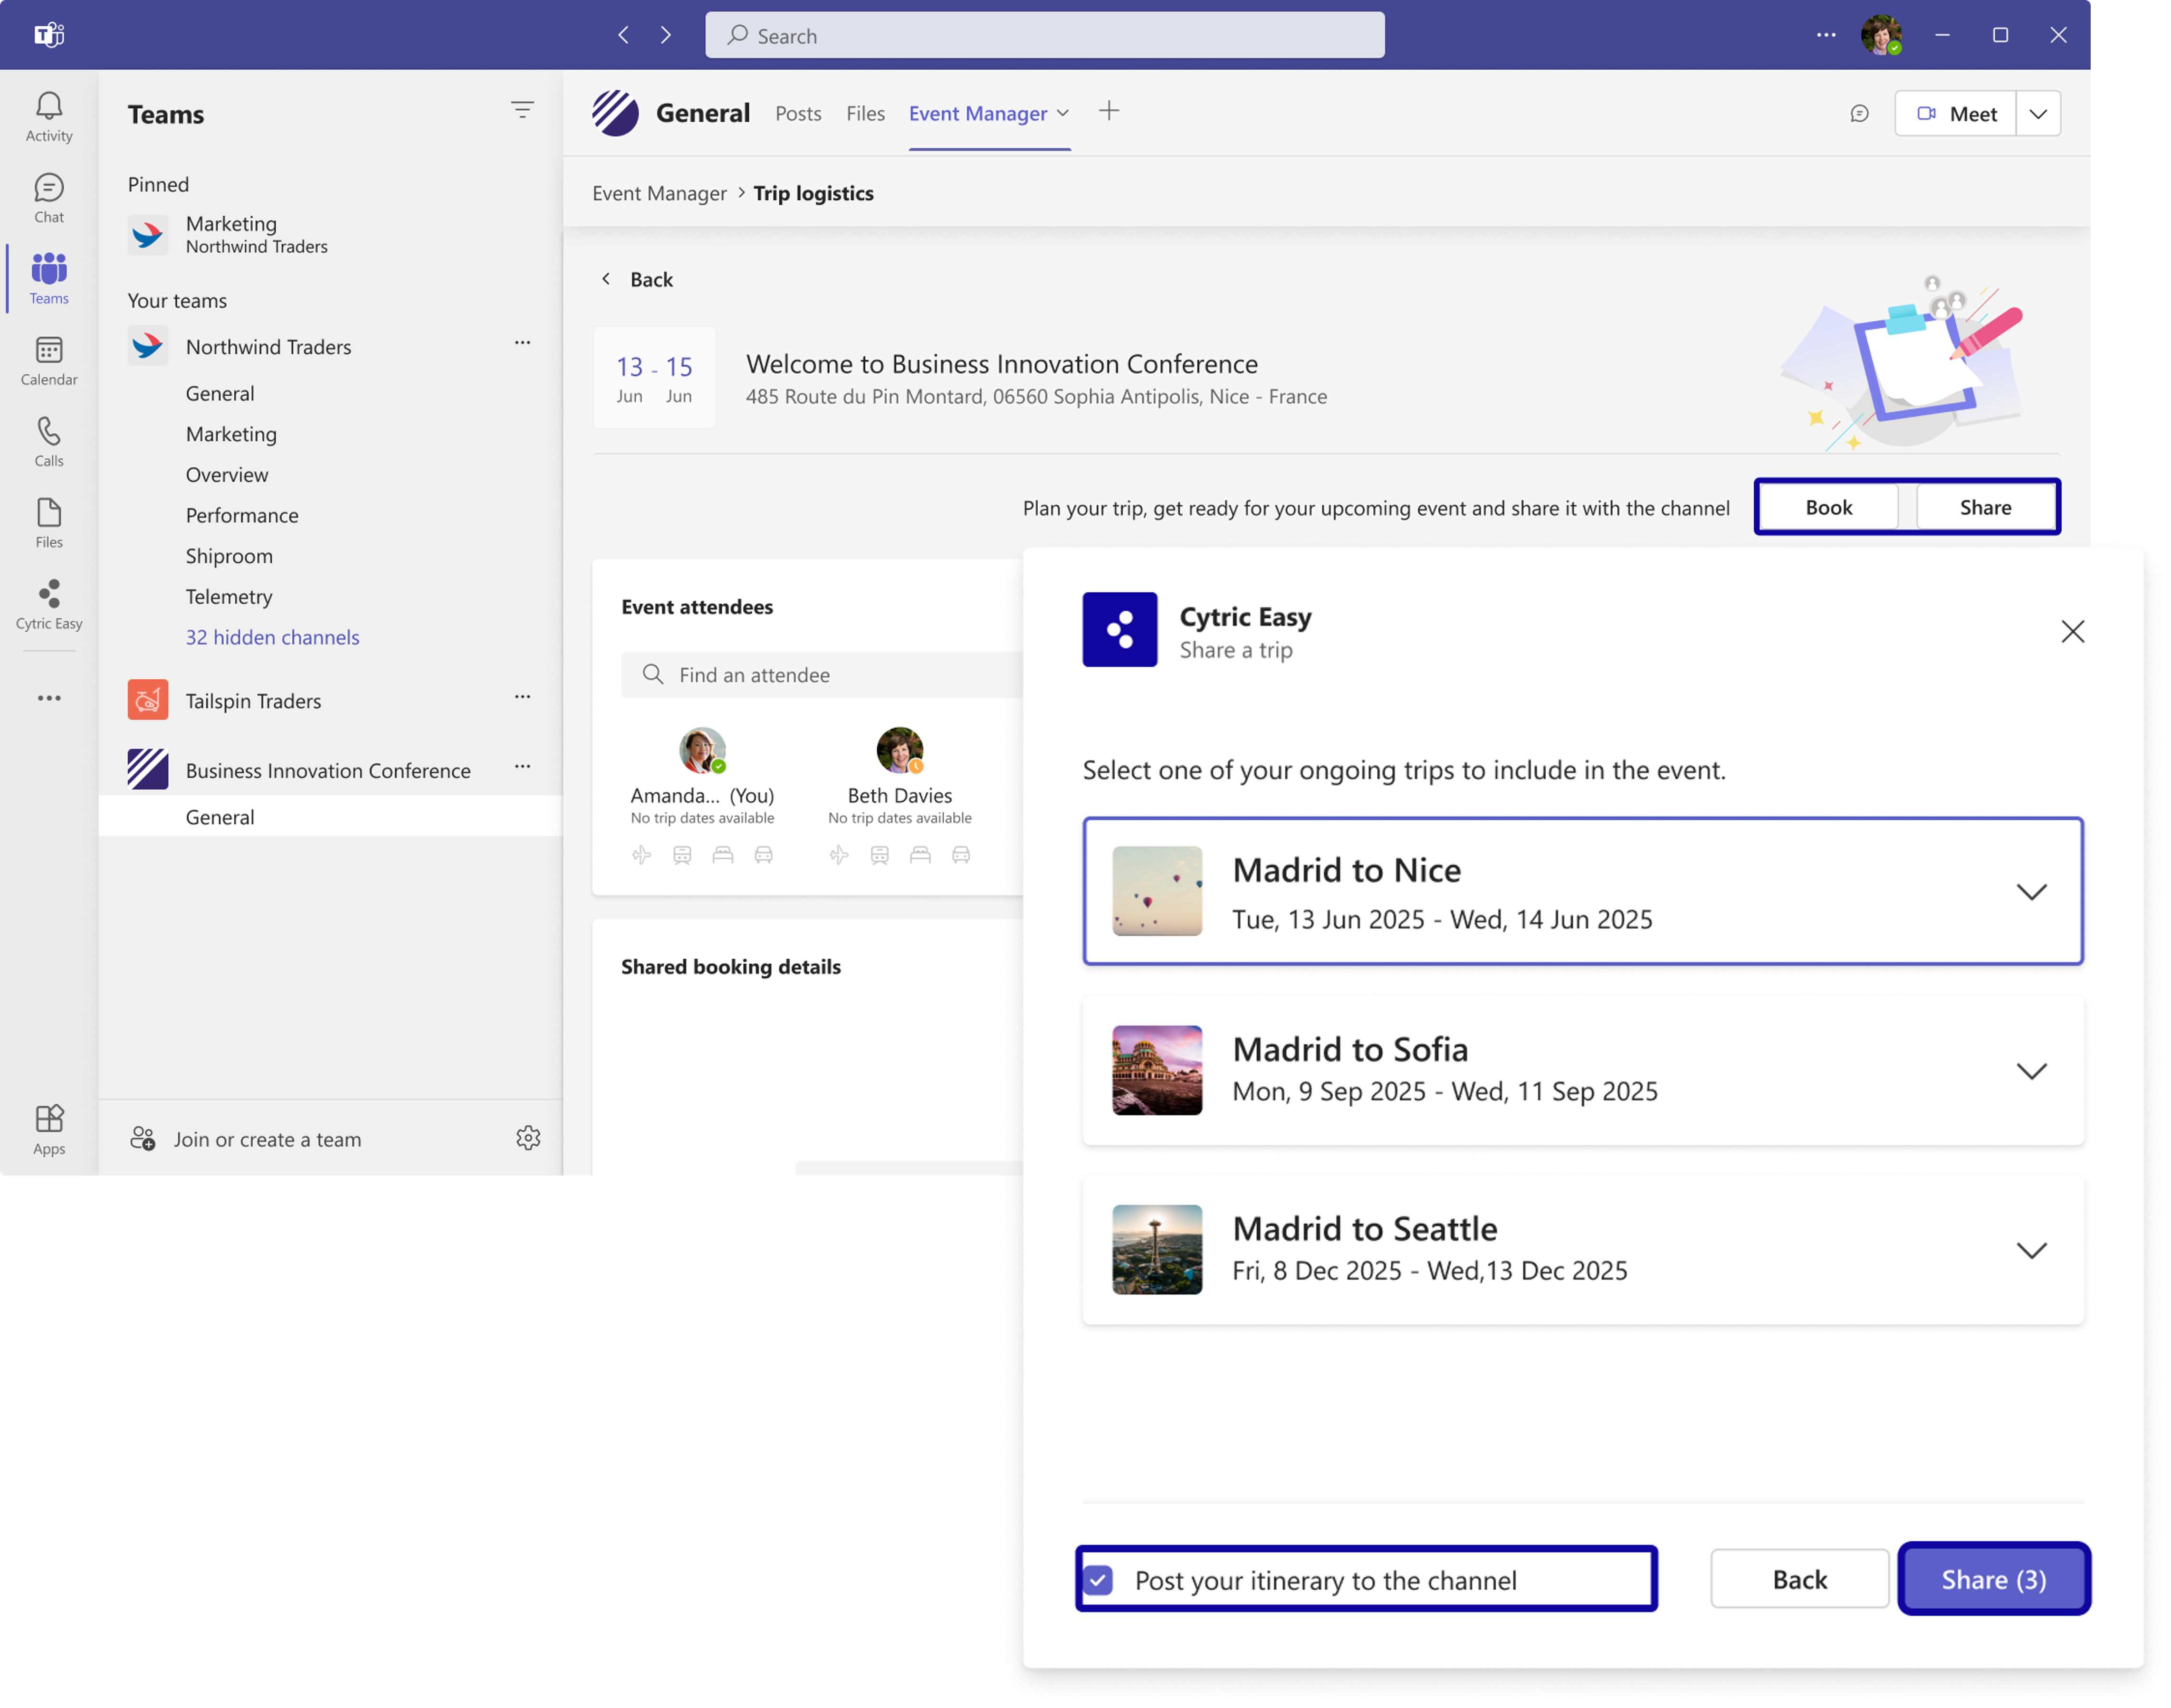Close the Cytric Easy share dialog
Image resolution: width=2171 pixels, height=1708 pixels.
click(2072, 631)
